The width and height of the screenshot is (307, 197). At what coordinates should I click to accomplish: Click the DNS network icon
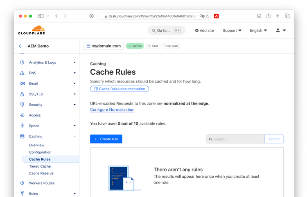(22, 73)
